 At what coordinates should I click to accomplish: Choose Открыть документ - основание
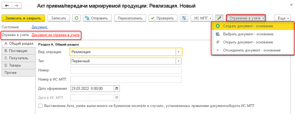253,42
